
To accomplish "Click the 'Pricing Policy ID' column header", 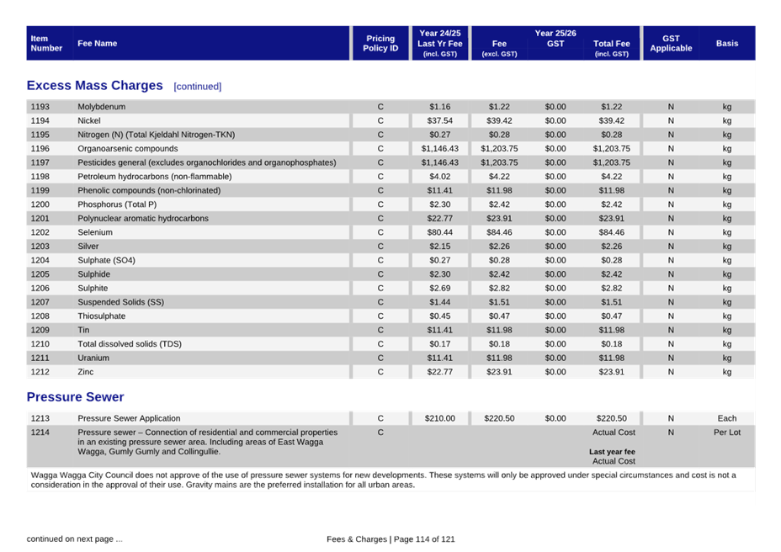I will coord(380,44).
